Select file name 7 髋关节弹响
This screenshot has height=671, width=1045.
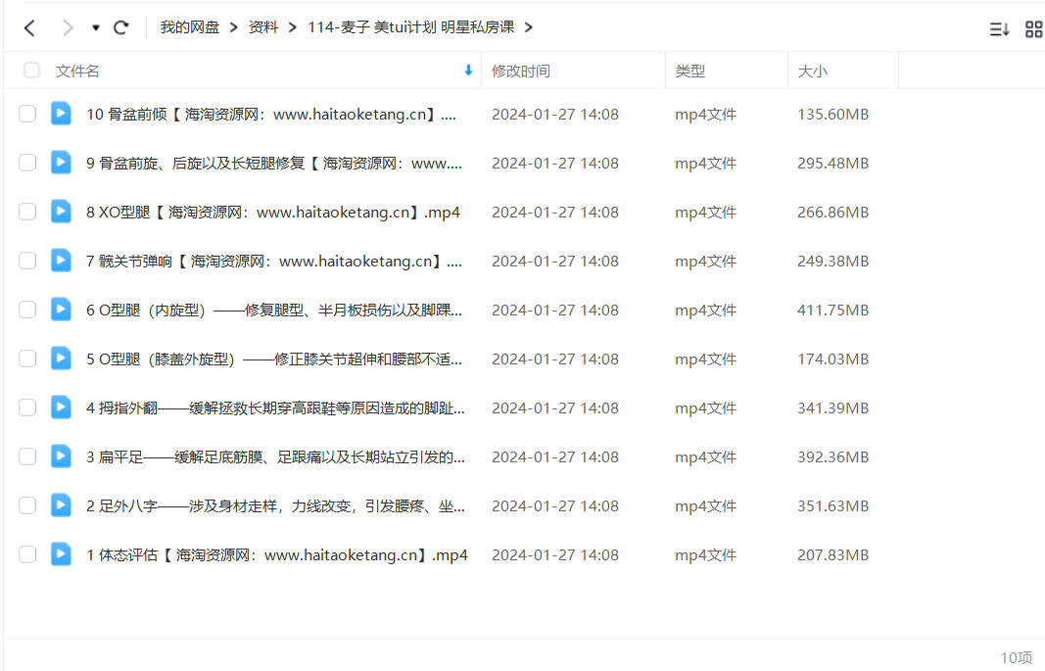[274, 262]
